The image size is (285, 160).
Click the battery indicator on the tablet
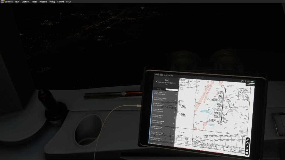252,81
